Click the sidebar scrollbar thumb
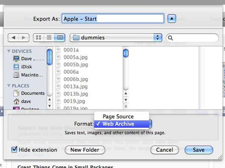Screen dimensions: 225x168 (50, 57)
